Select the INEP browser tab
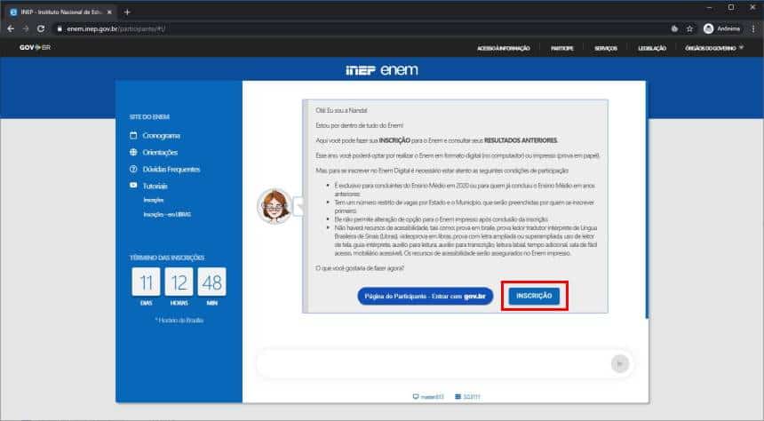Image resolution: width=764 pixels, height=421 pixels. (x=61, y=12)
